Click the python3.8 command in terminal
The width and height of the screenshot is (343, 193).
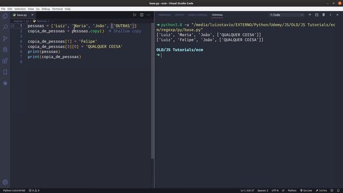click(171, 25)
